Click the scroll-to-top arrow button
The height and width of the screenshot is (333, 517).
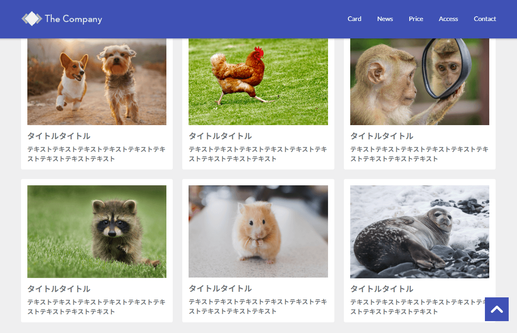(x=497, y=309)
